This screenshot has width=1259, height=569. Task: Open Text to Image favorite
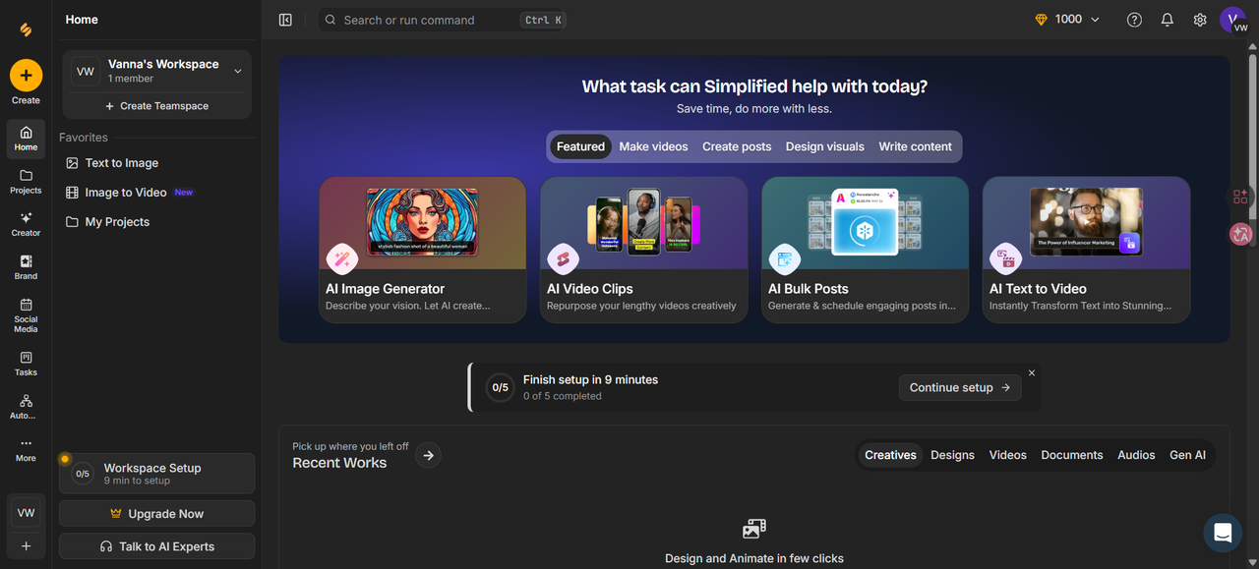[x=156, y=163]
